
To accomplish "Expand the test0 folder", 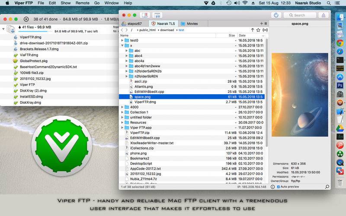I will click(x=122, y=40).
